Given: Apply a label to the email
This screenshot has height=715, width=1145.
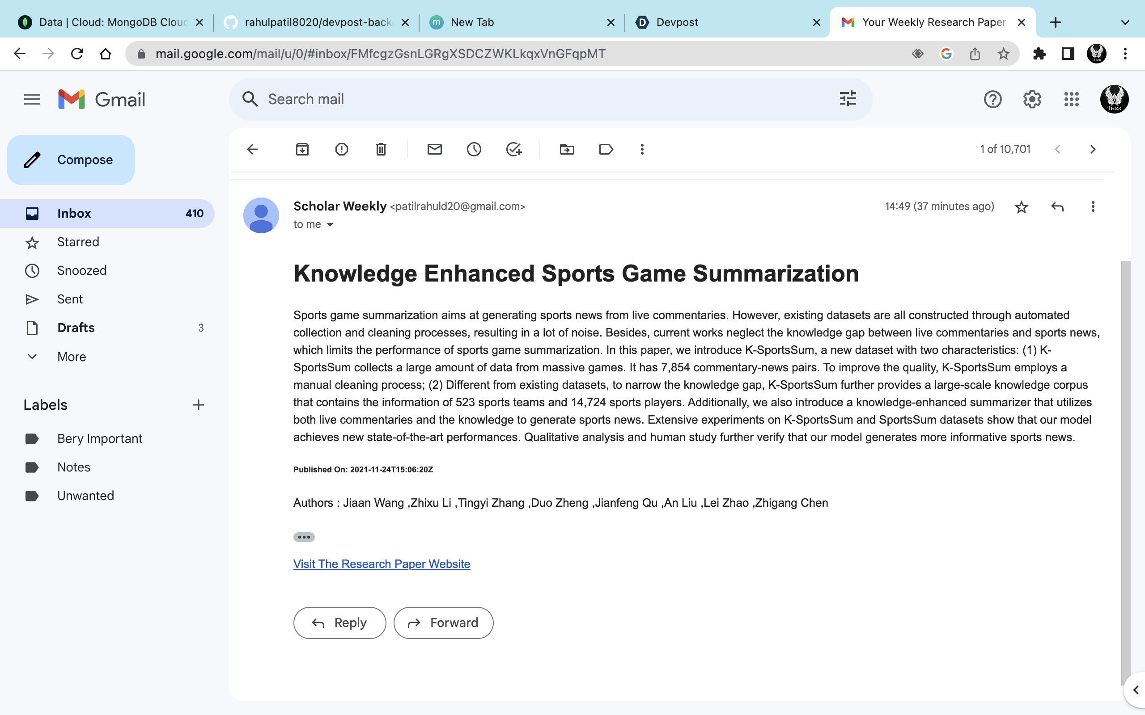Looking at the screenshot, I should coord(606,149).
